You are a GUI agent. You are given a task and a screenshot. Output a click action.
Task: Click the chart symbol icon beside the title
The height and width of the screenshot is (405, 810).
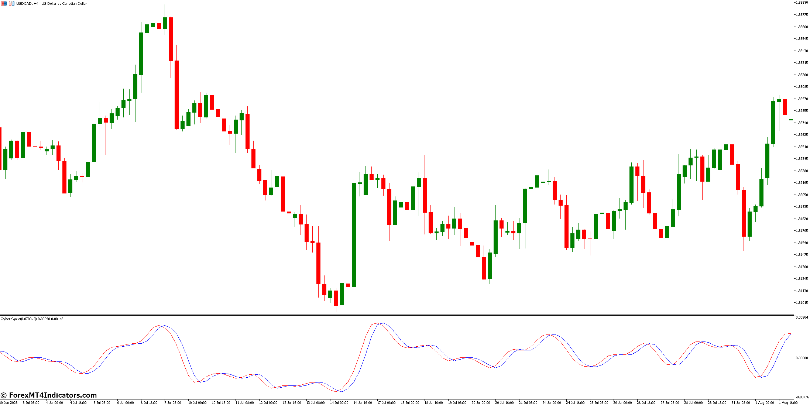(11, 3)
